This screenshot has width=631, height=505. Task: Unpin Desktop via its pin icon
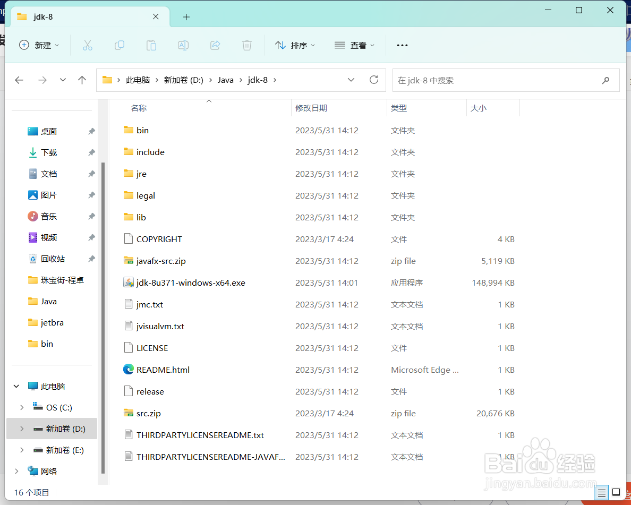tap(91, 131)
